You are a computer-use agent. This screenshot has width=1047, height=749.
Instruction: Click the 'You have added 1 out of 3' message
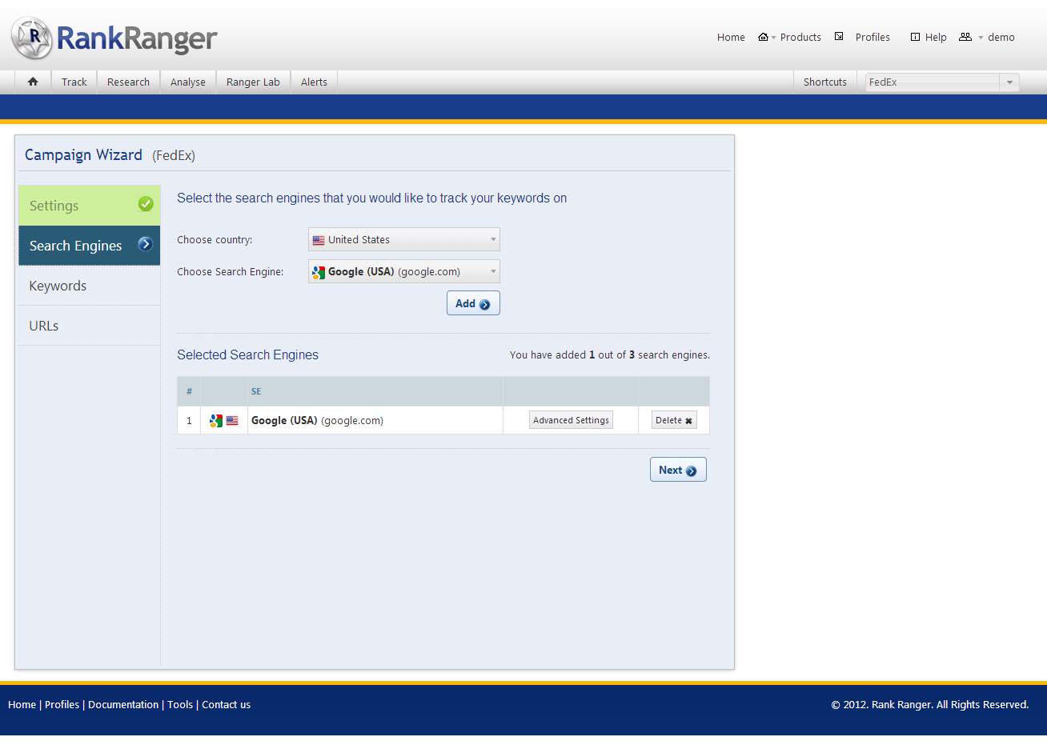(610, 354)
